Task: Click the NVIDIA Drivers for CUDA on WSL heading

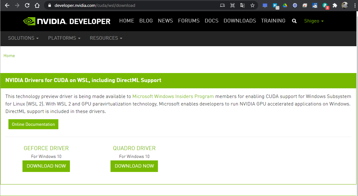Action: (x=83, y=80)
